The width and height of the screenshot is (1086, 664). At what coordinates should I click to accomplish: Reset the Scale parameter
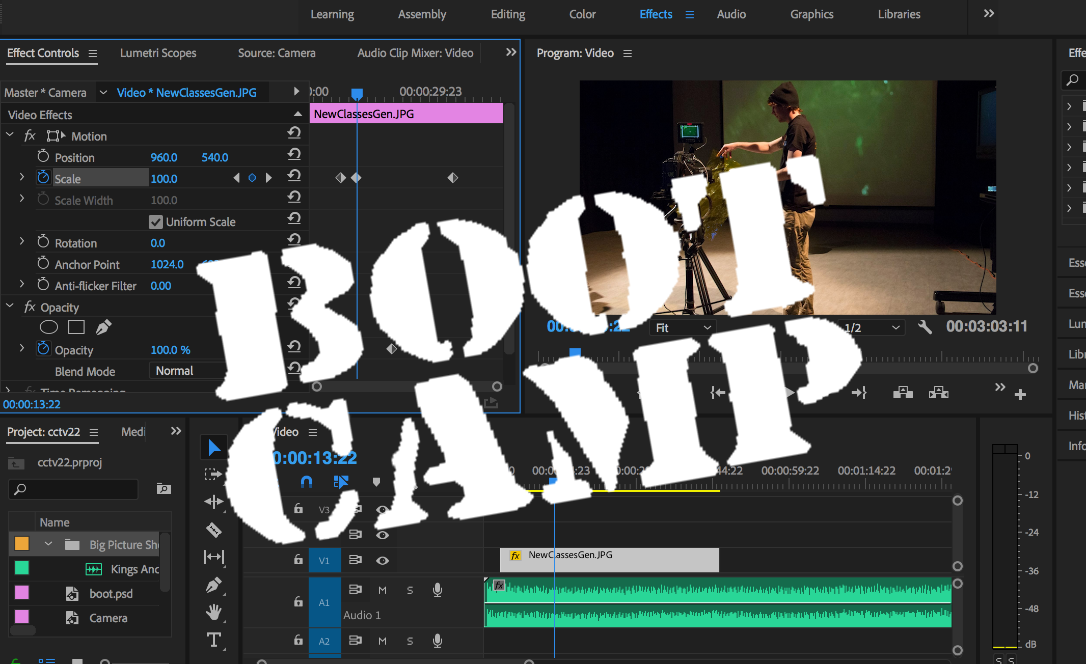click(294, 176)
